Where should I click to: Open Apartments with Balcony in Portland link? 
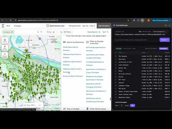click(x=96, y=93)
